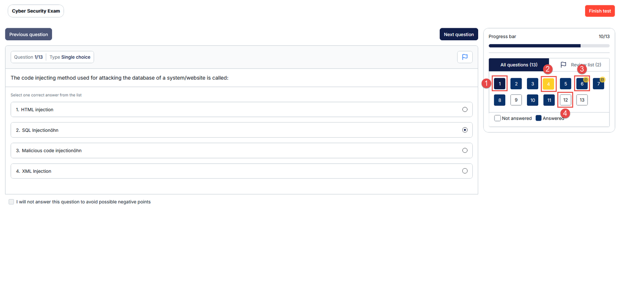Viewport: 620px width, 283px height.
Task: Click 'Select one correct answer from the list' text
Action: pyautogui.click(x=46, y=95)
